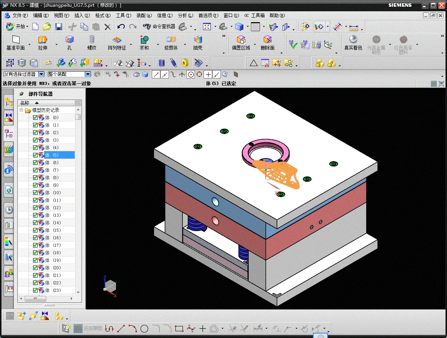Select the Trim Body (修剪体) tool
The width and height of the screenshot is (447, 338).
click(x=171, y=43)
